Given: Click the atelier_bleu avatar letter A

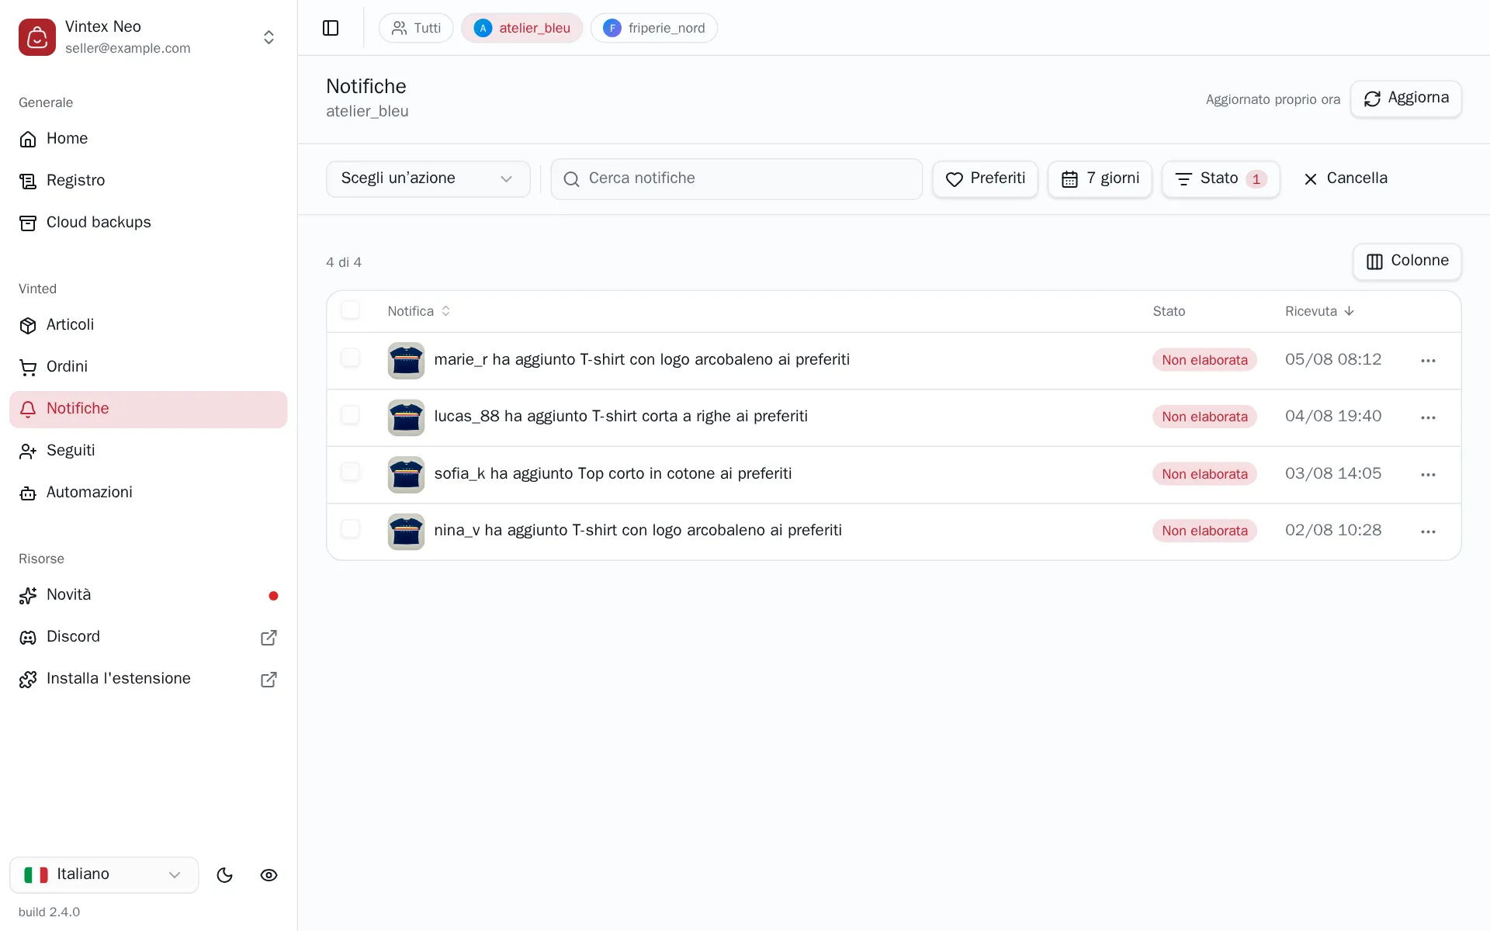Looking at the screenshot, I should tap(483, 28).
